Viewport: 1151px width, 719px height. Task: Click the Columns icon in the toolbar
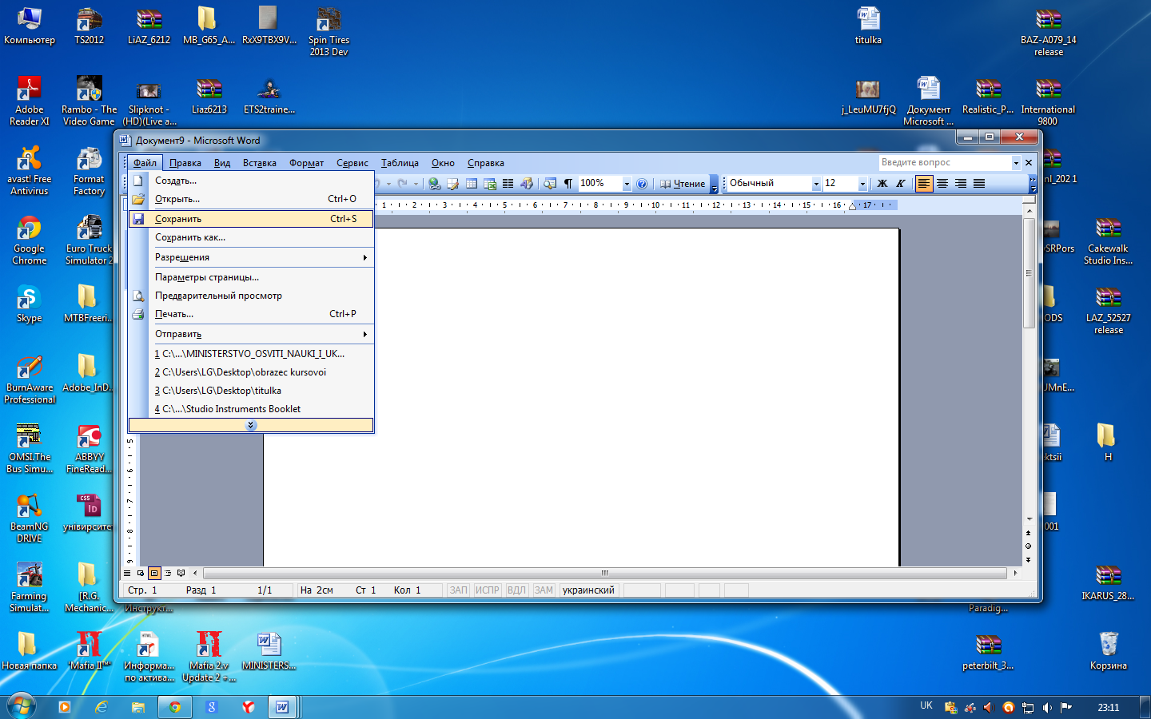(x=508, y=184)
